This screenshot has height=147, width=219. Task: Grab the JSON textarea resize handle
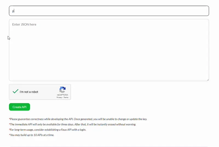pyautogui.click(x=208, y=80)
